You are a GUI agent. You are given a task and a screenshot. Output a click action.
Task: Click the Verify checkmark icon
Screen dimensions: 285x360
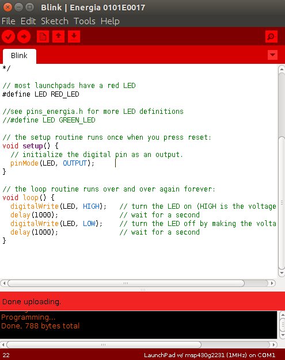click(9, 36)
